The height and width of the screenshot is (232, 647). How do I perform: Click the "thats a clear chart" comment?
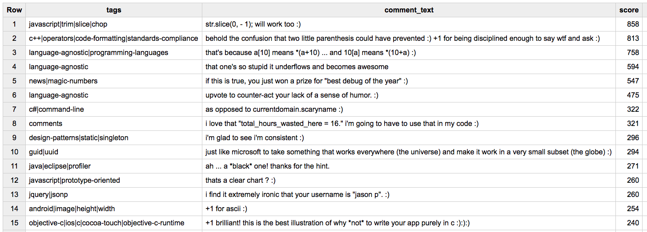coord(243,181)
